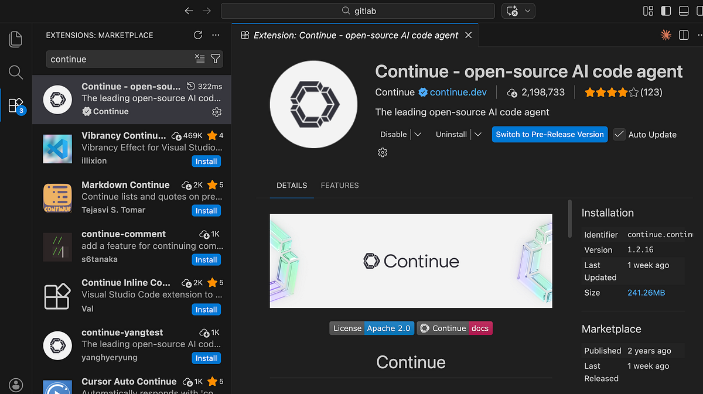Screen dimensions: 703x394
Task: Toggle the Auto Update checkbox
Action: point(619,134)
